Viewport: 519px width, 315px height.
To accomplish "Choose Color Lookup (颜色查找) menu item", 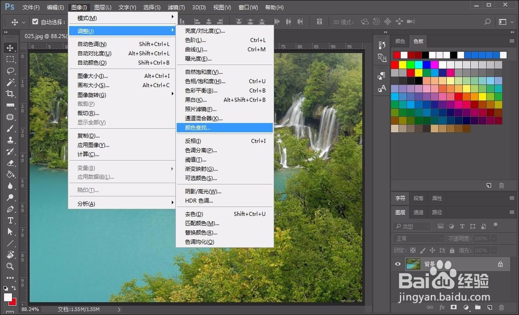I will pyautogui.click(x=225, y=127).
